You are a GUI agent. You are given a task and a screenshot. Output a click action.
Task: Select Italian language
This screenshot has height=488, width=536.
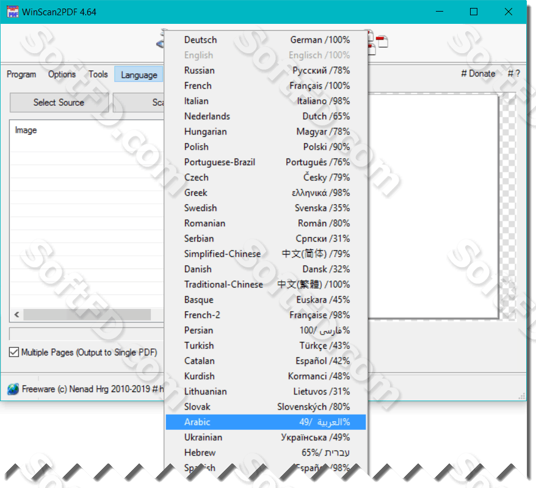pos(266,101)
